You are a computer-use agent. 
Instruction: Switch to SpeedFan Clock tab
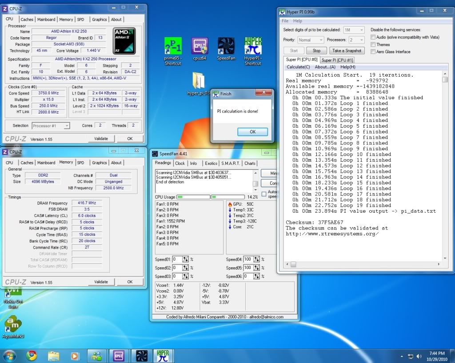click(x=180, y=163)
